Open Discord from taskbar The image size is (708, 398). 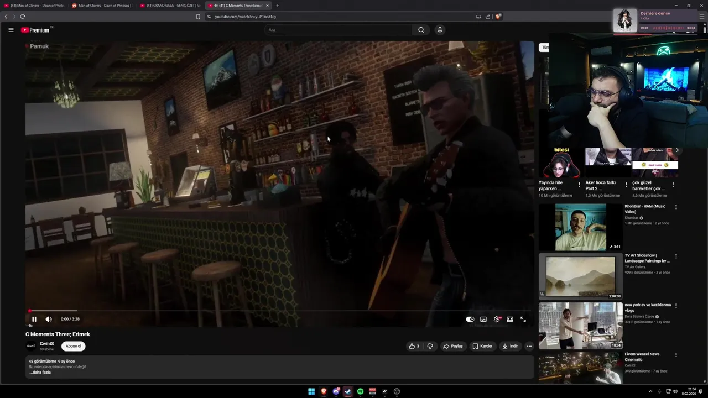336,391
